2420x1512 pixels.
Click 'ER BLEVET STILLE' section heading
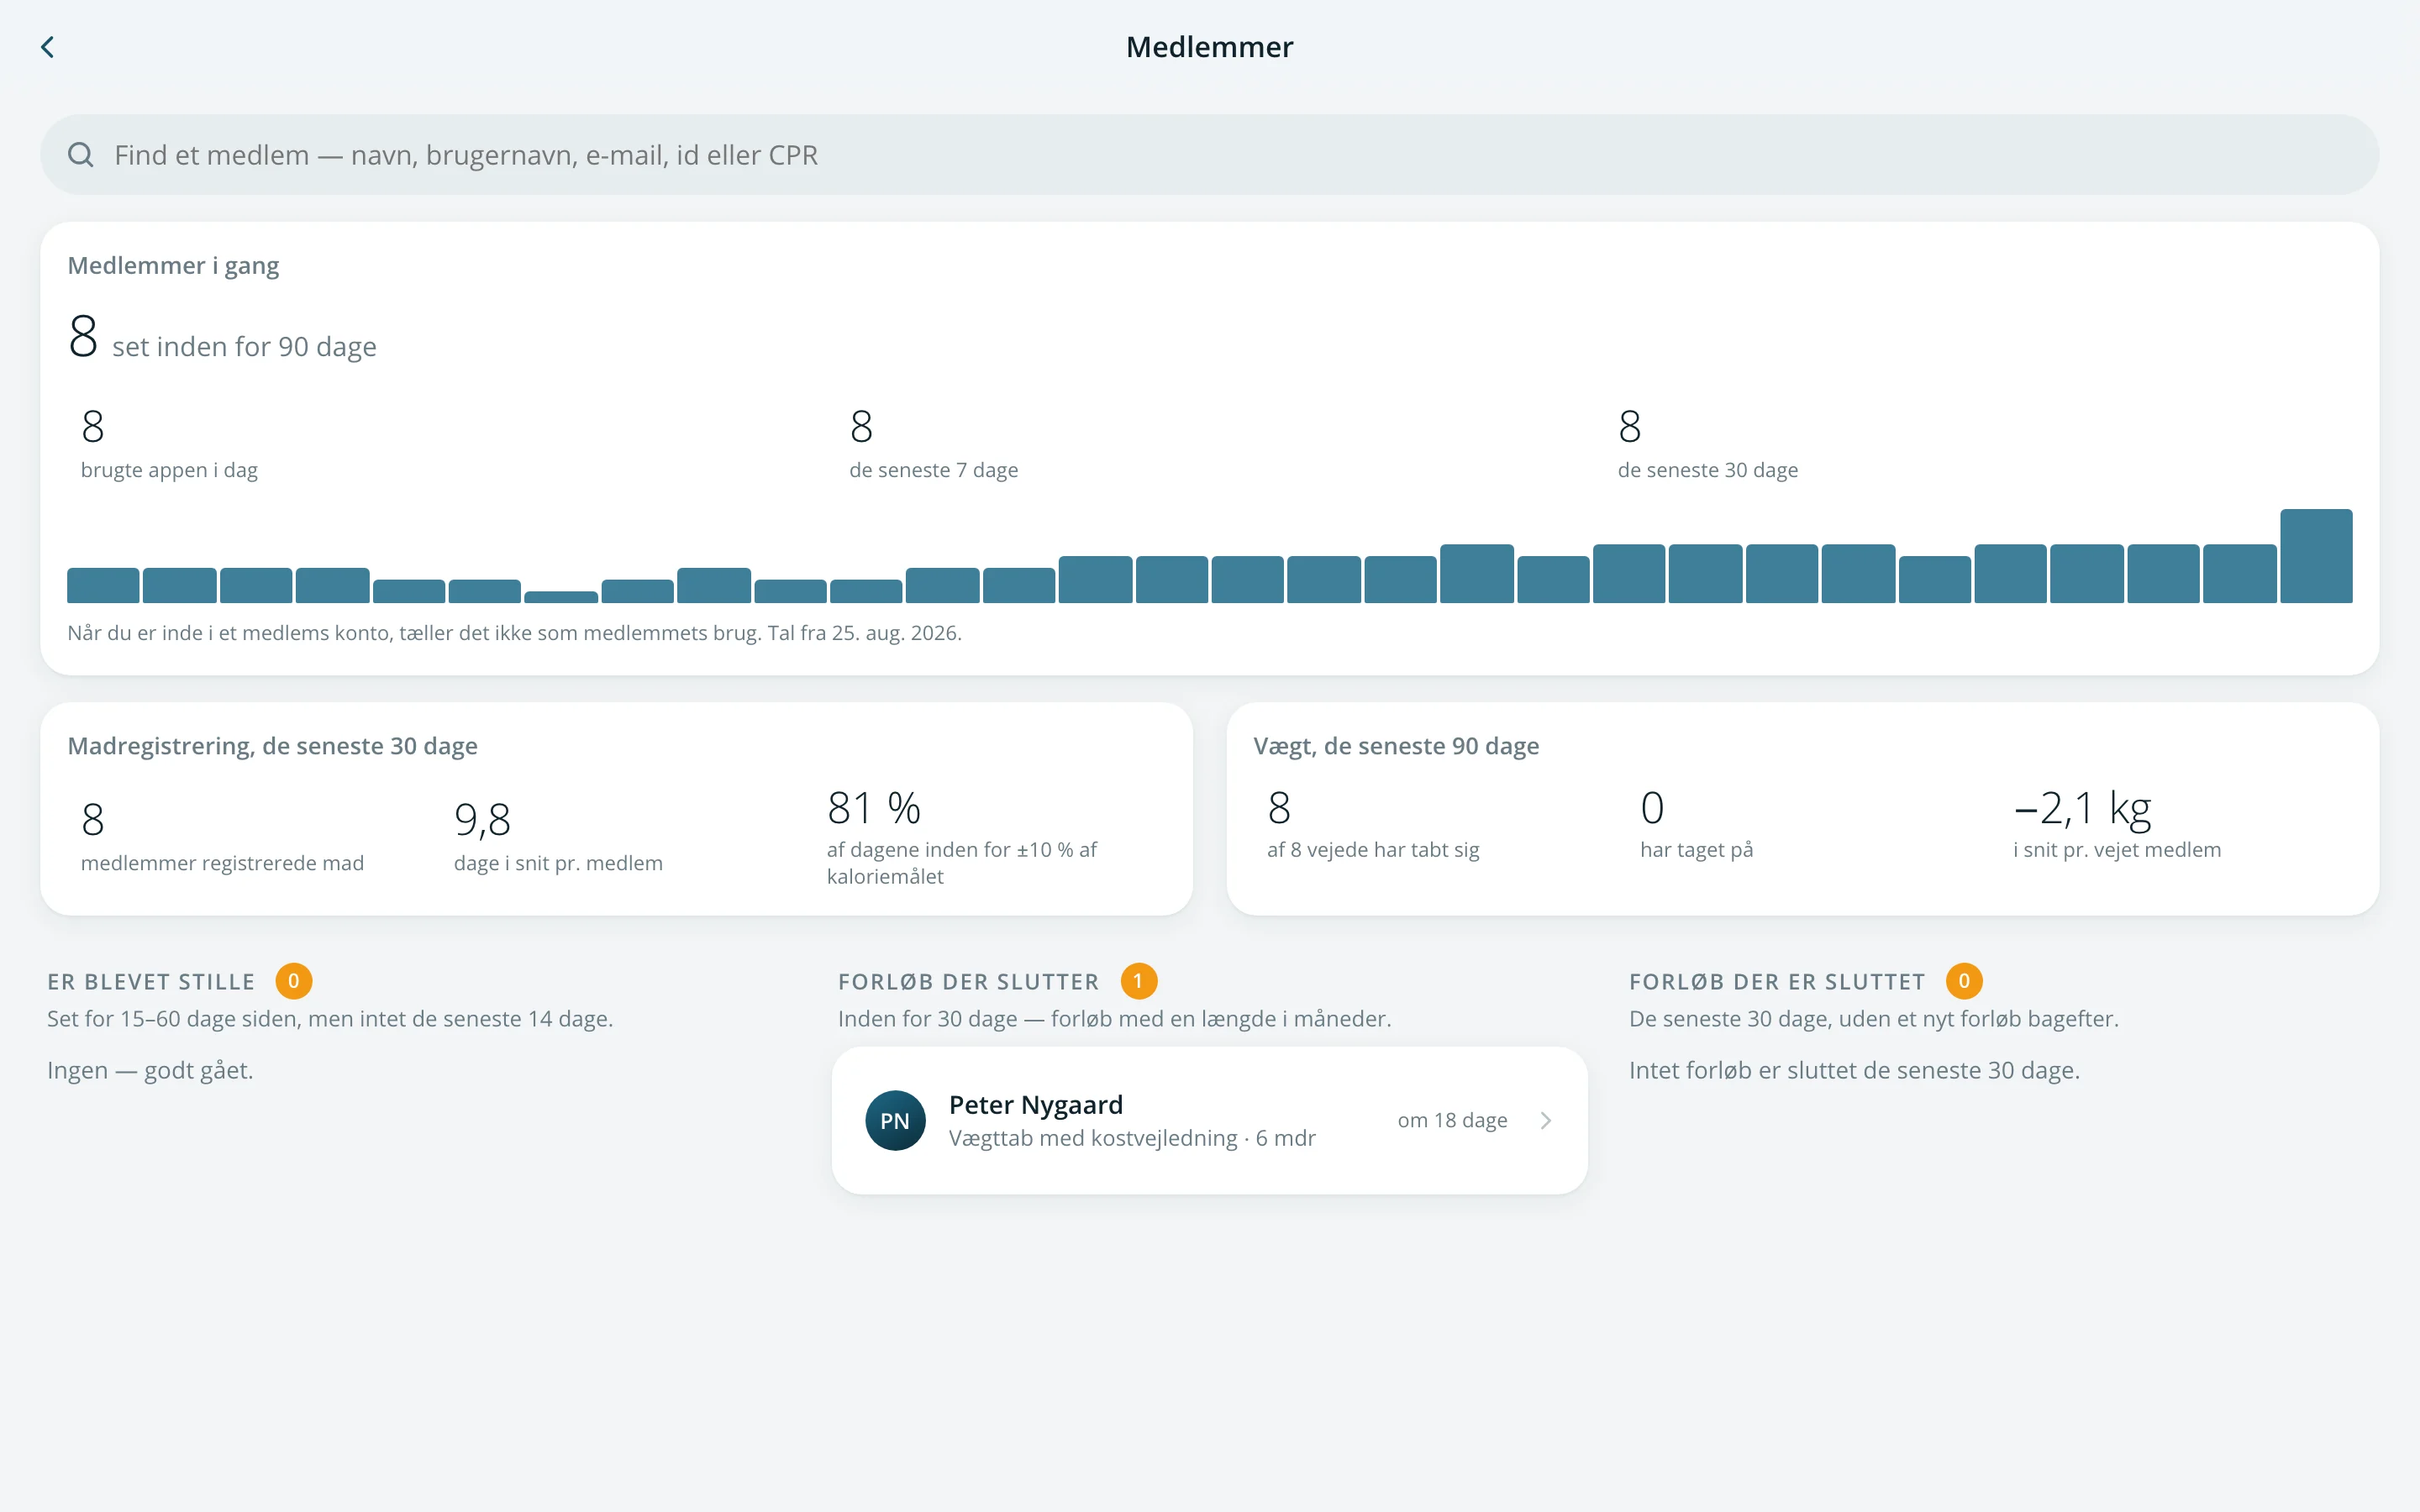151,982
